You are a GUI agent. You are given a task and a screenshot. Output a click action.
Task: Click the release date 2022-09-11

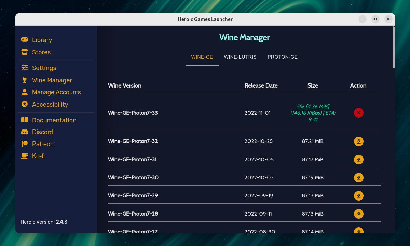point(258,214)
